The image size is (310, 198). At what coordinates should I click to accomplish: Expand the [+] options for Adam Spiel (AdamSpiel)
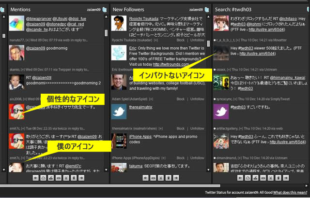coord(151,99)
